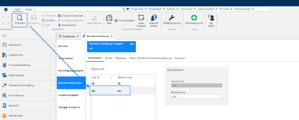This screenshot has width=299, height=120.
Task: Jump to last record arrow
Action: [8, 23]
